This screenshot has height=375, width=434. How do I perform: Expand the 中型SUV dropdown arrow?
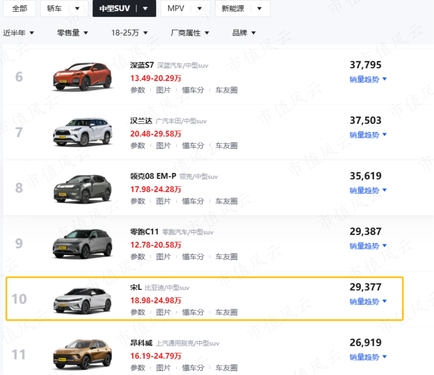coord(145,9)
